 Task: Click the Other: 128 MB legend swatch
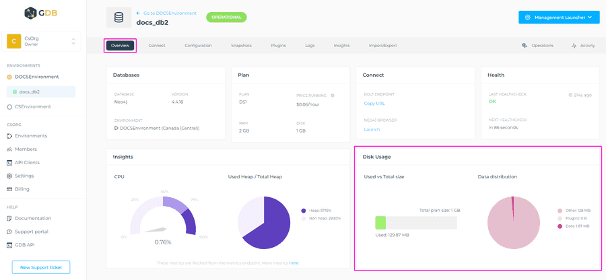point(560,211)
